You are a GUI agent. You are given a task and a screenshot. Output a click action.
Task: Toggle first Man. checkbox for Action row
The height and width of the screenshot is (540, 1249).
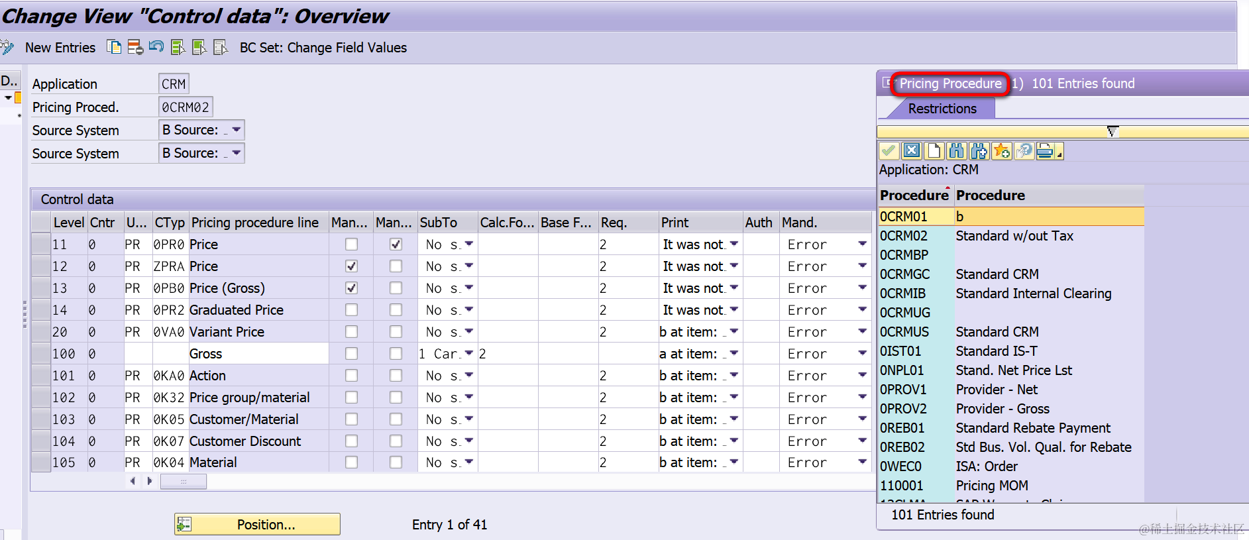coord(351,376)
